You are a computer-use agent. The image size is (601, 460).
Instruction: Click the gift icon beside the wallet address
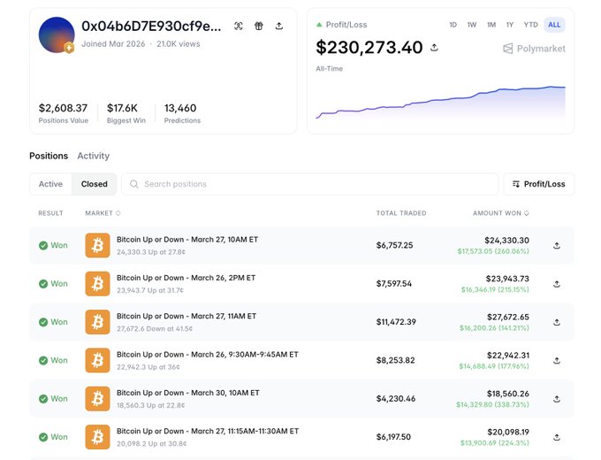click(x=259, y=26)
